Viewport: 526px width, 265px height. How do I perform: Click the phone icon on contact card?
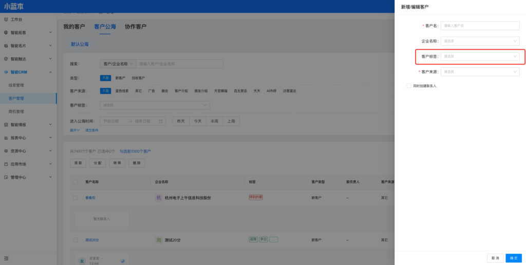122,261
